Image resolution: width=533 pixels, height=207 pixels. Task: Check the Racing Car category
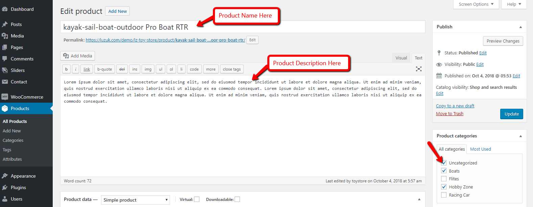(444, 195)
